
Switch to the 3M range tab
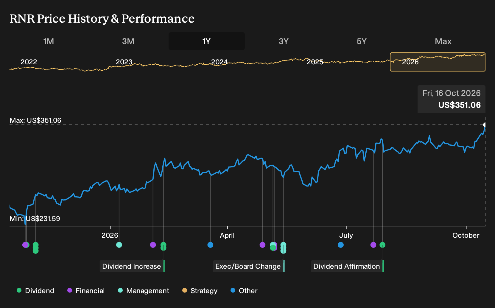pyautogui.click(x=128, y=41)
